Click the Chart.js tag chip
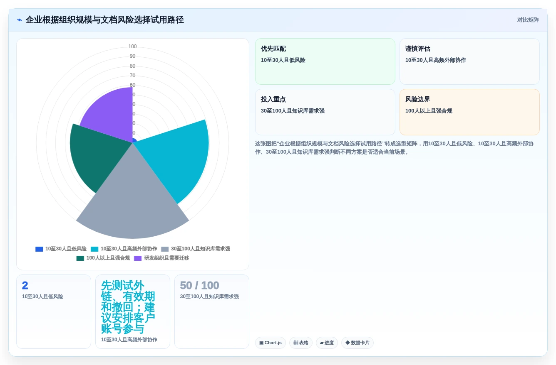Image resolution: width=556 pixels, height=365 pixels. click(x=271, y=343)
